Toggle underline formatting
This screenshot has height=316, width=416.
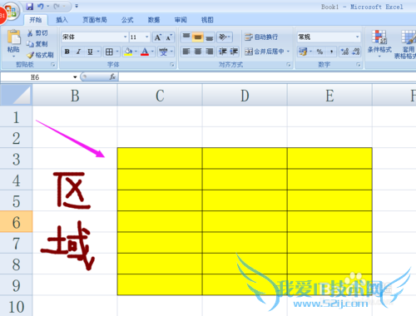pyautogui.click(x=90, y=52)
